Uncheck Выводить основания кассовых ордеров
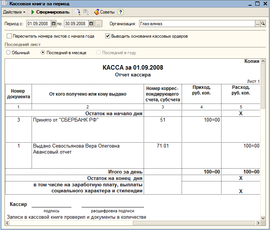 click(x=108, y=36)
